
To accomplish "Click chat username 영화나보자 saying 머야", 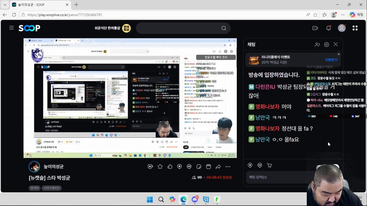I will (x=267, y=107).
